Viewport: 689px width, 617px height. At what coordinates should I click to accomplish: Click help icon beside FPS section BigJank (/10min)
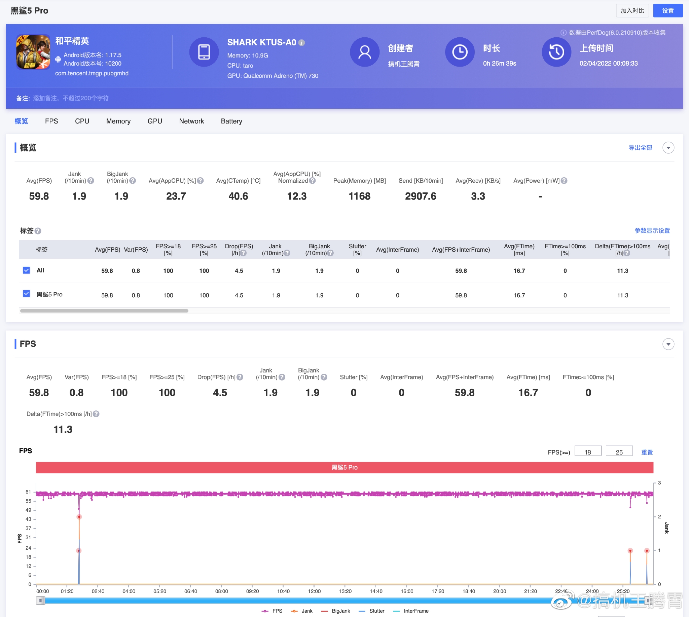pos(324,377)
